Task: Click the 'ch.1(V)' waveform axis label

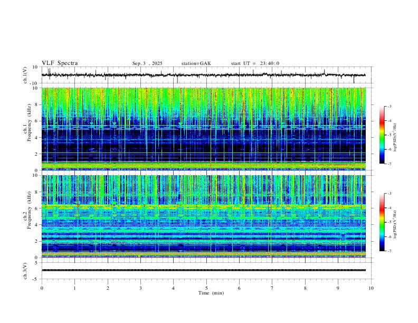Action: (25, 75)
